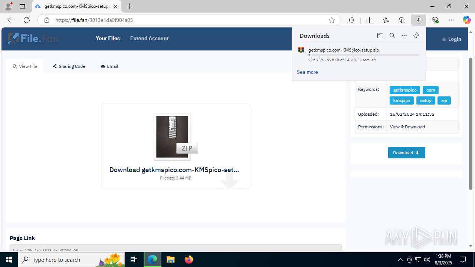Click the uploaded date 15/02/2024 14:11:32

[412, 114]
